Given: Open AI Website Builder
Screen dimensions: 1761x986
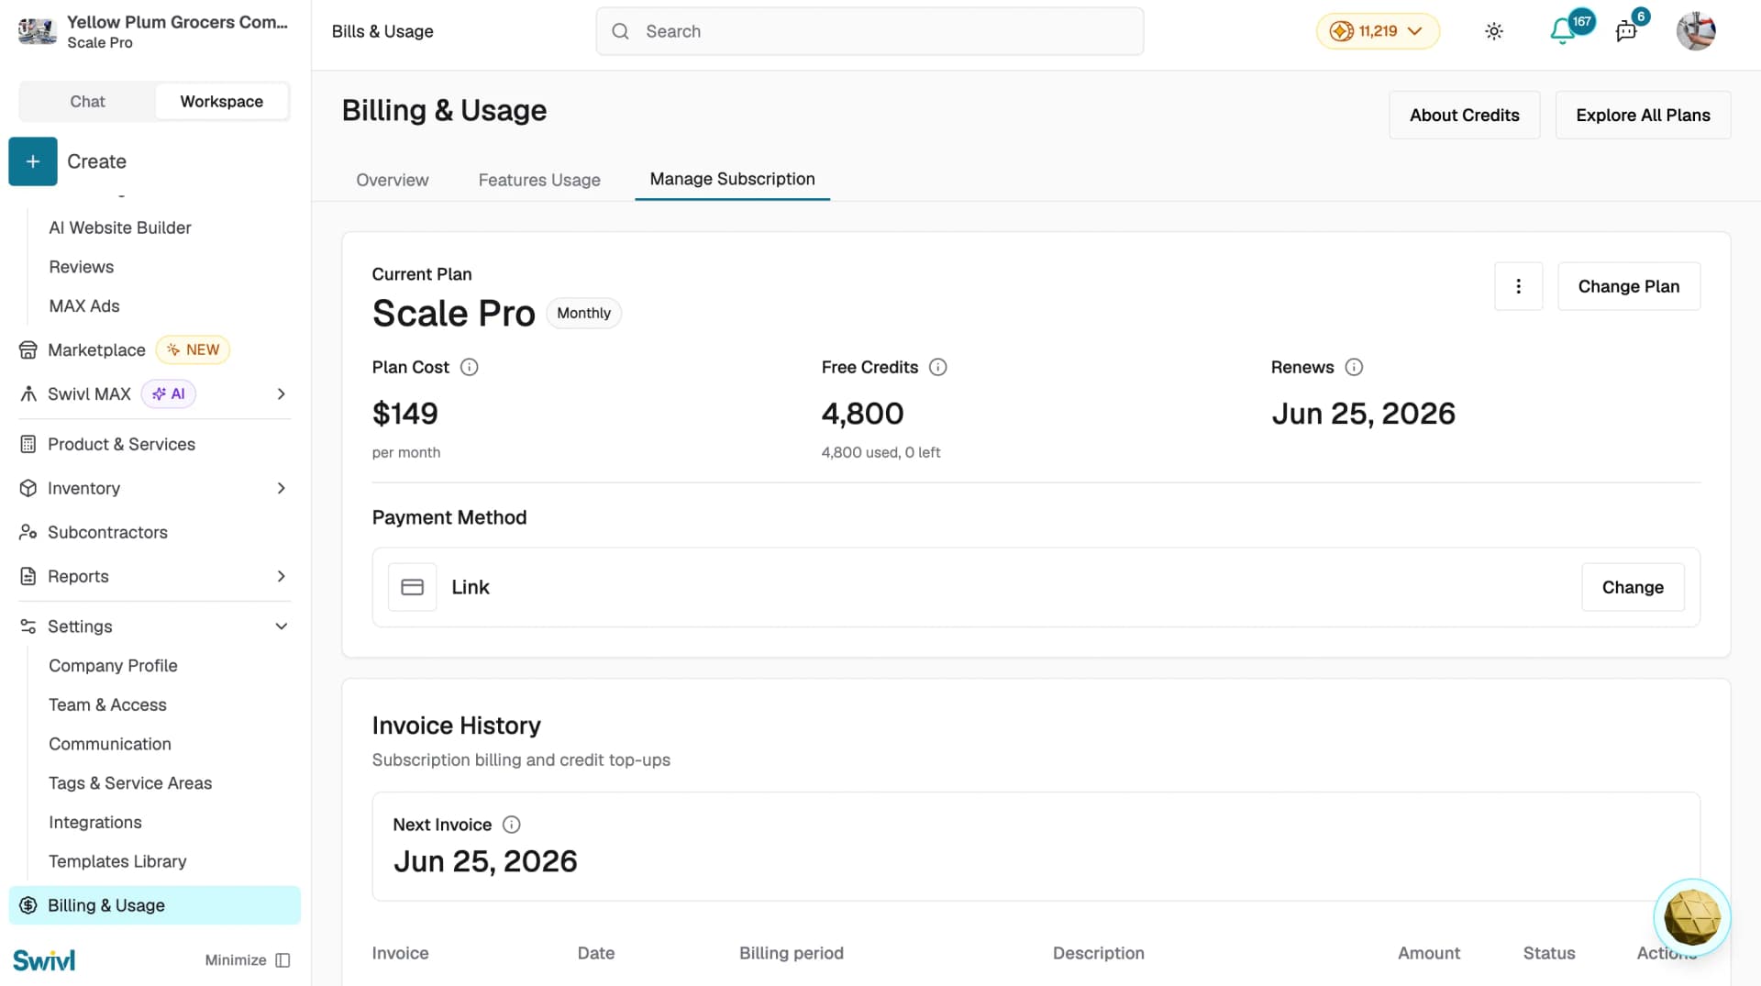Looking at the screenshot, I should click(120, 227).
